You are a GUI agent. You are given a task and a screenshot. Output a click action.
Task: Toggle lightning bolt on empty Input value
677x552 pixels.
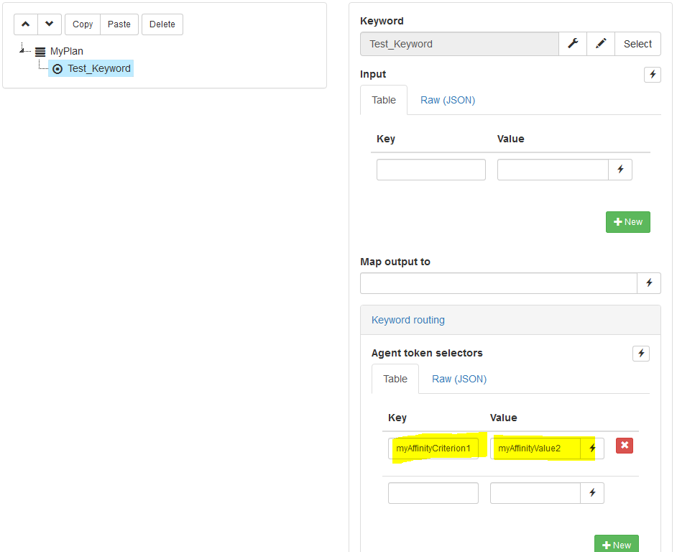click(620, 170)
